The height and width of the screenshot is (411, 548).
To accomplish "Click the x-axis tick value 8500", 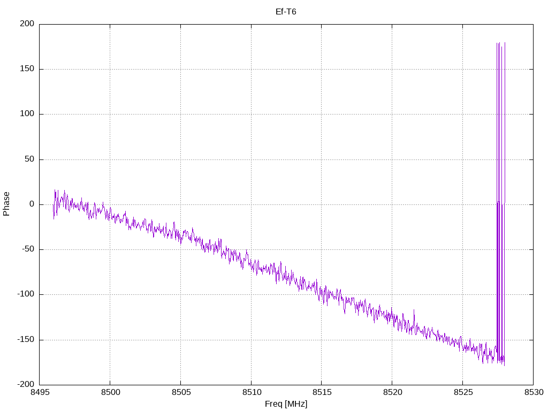I will tap(110, 392).
